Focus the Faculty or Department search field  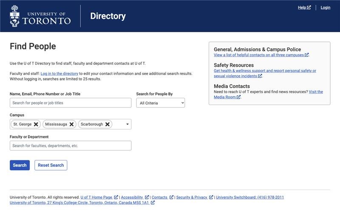tap(71, 146)
